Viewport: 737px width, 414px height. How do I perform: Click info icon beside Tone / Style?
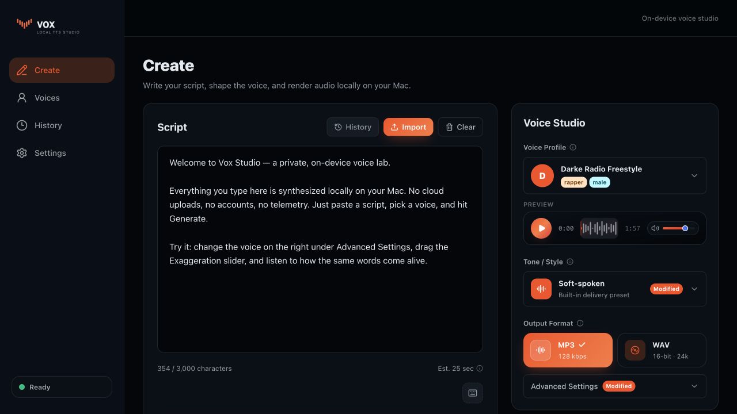pos(570,262)
